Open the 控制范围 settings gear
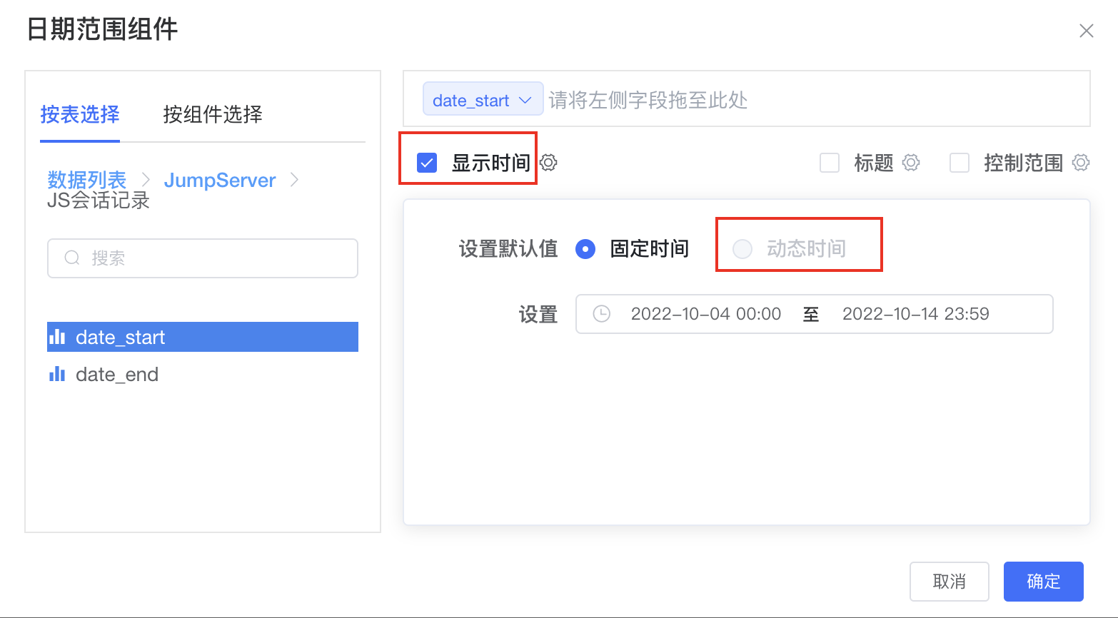Screen dimensions: 1118x618 pyautogui.click(x=1081, y=163)
